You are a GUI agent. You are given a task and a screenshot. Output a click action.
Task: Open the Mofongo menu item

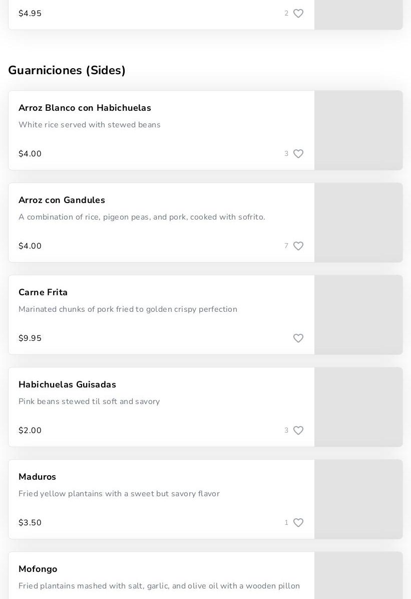click(x=38, y=569)
